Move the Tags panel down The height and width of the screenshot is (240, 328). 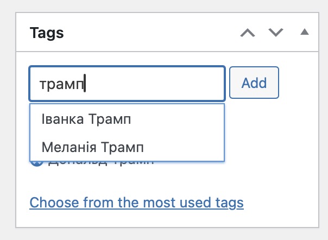[x=276, y=33]
